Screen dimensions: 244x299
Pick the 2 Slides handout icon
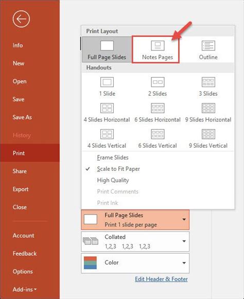pos(158,82)
